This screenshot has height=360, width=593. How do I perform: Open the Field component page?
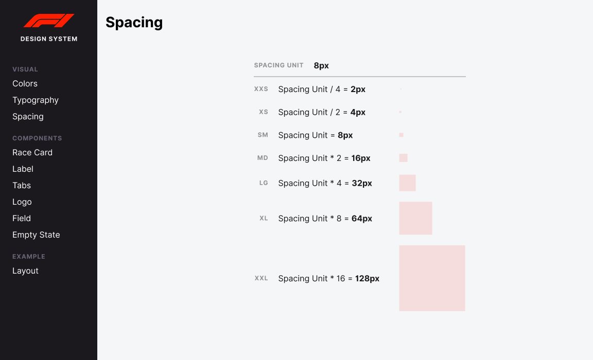coord(22,219)
